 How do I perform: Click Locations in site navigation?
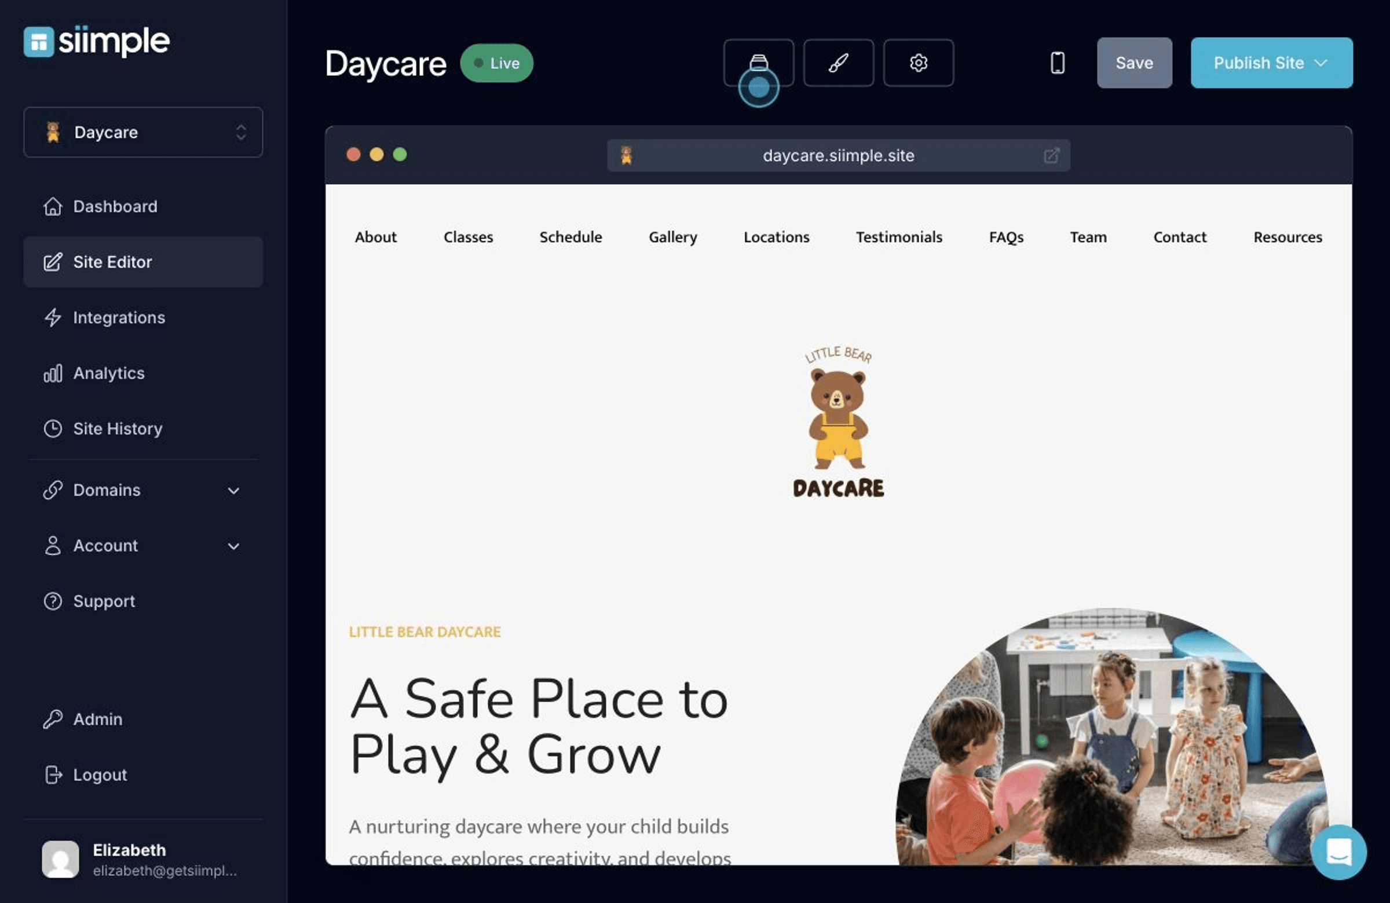pos(776,237)
